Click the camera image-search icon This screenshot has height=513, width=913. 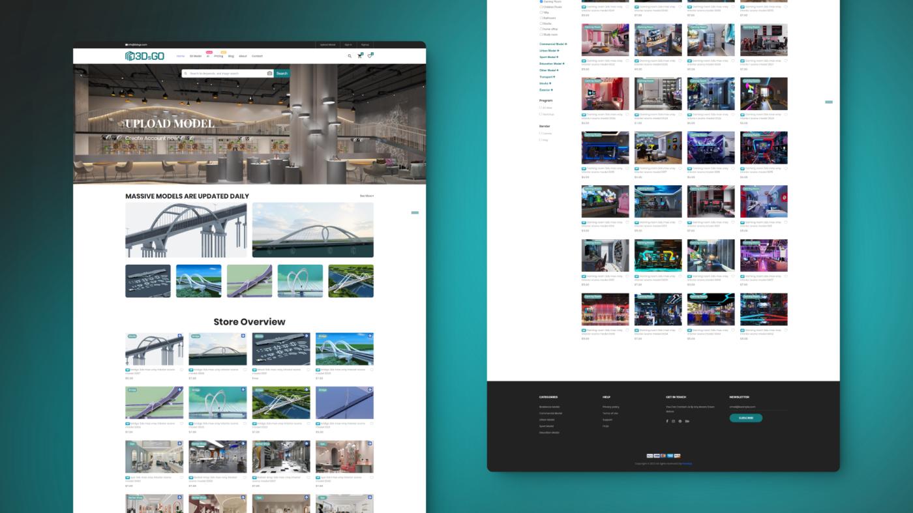269,74
